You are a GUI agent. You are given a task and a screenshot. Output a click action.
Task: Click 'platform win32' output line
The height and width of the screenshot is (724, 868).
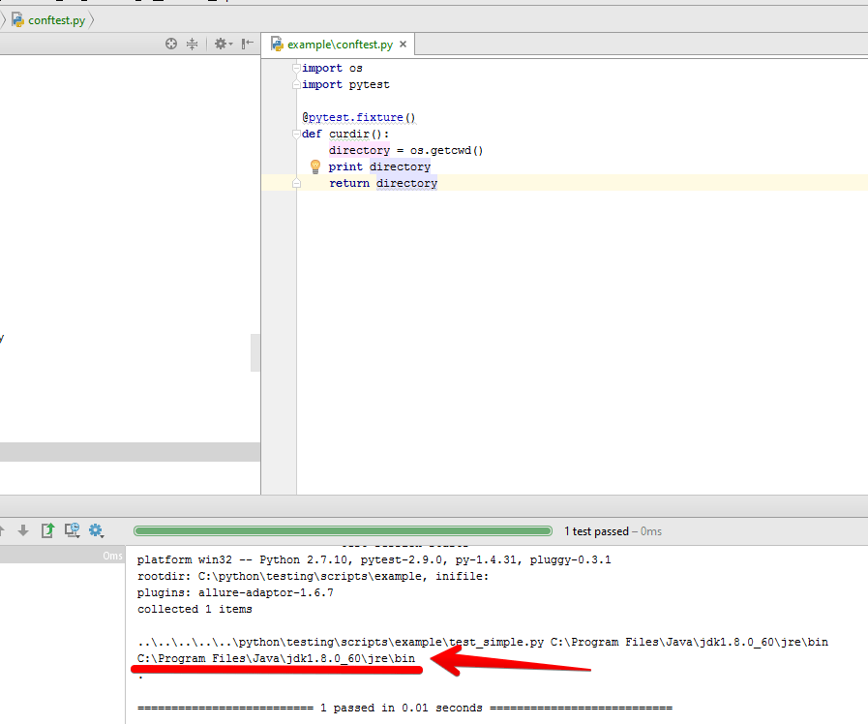(x=374, y=560)
